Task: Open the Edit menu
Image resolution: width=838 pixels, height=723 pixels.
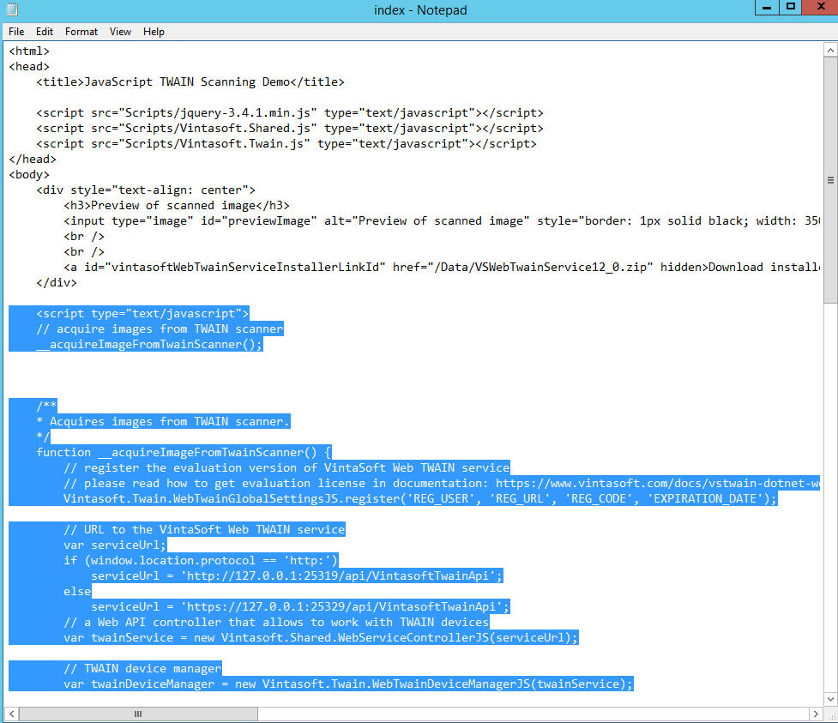Action: pos(45,32)
